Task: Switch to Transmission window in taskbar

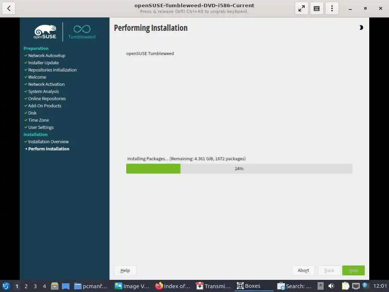Action: click(213, 286)
